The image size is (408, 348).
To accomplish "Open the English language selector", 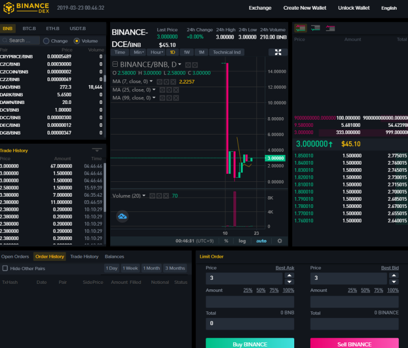I will 389,8.
